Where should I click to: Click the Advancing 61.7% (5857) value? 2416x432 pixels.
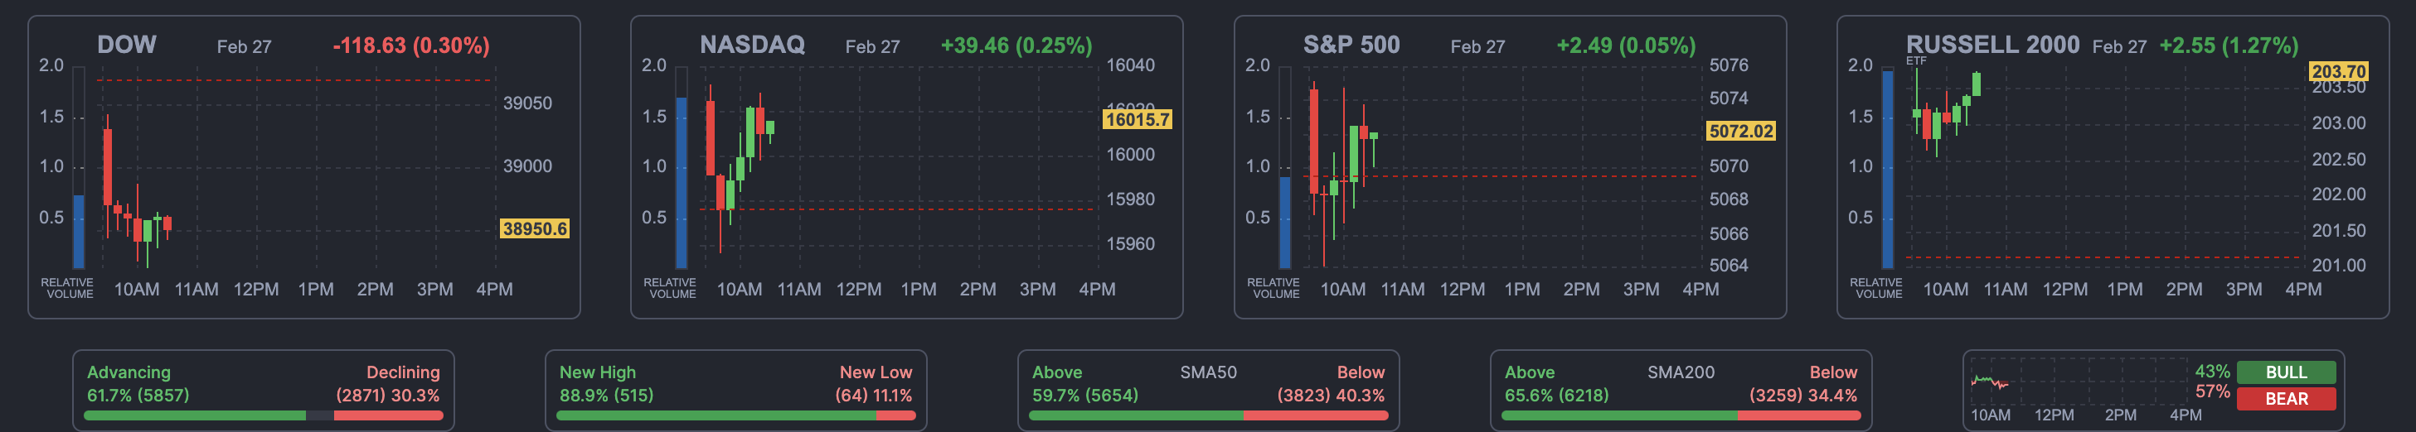click(138, 396)
